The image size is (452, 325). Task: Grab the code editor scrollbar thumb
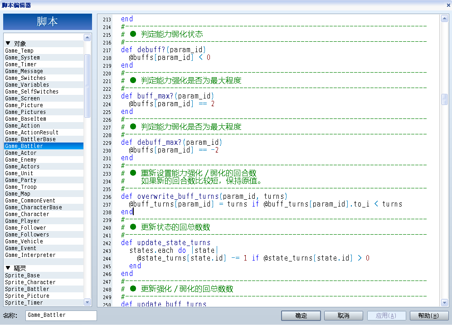(444, 99)
